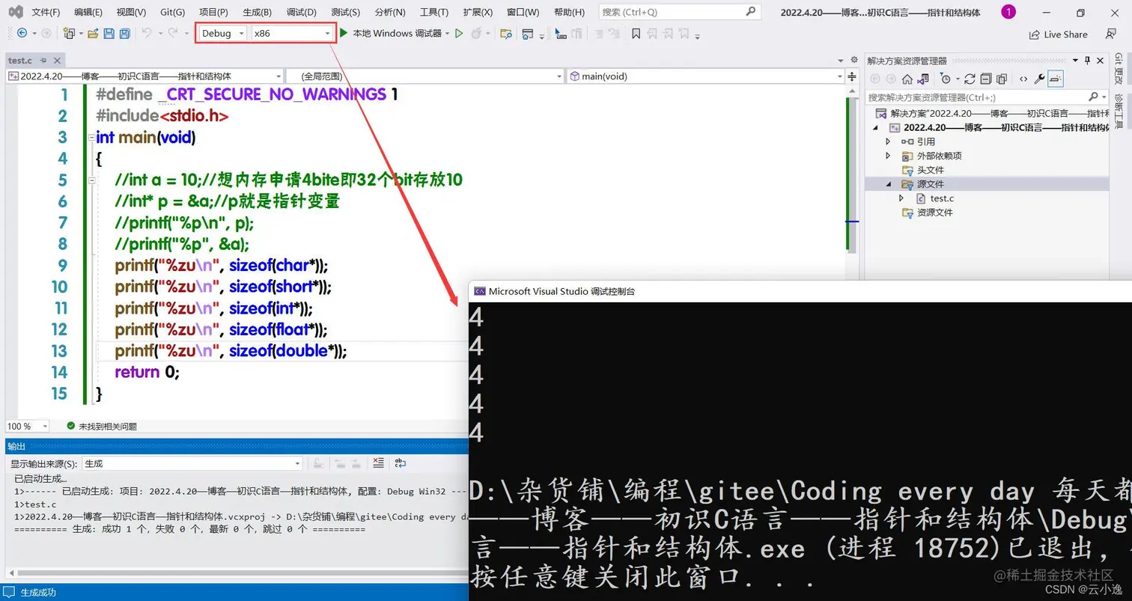1132x601 pixels.
Task: Click the 未找到相关问题 status indicator
Action: click(102, 426)
